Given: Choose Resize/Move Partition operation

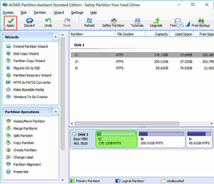Looking at the screenshot, I should [x=29, y=121].
